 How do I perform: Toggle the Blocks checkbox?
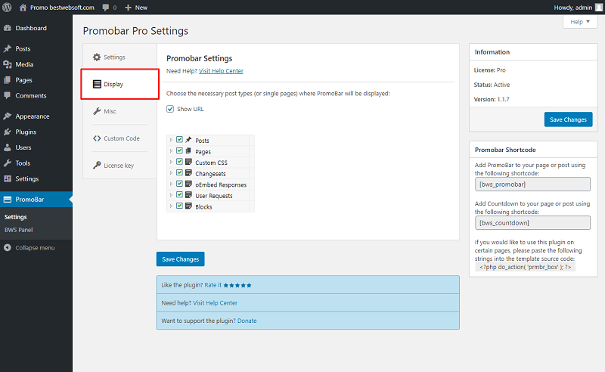(x=179, y=206)
